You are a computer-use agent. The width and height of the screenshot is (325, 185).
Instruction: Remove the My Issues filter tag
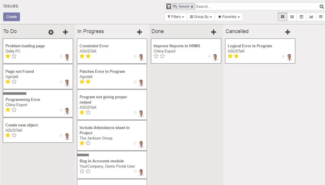[192, 7]
